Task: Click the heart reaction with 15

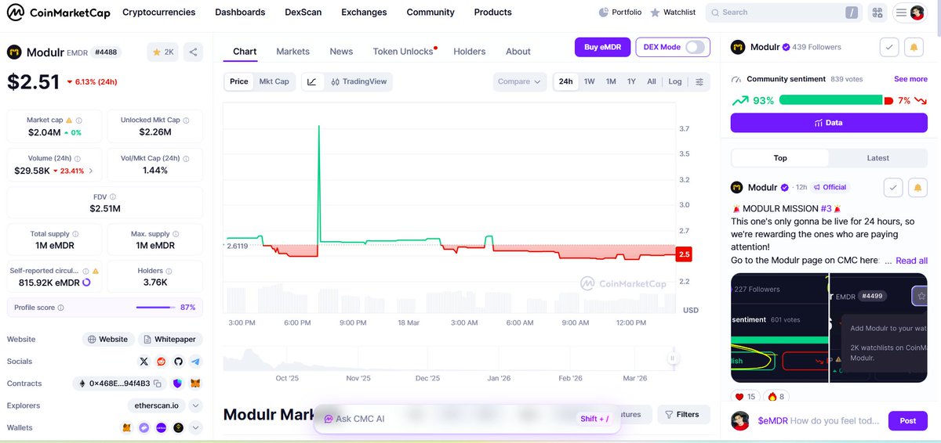Action: point(744,397)
